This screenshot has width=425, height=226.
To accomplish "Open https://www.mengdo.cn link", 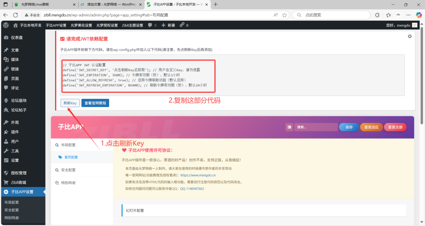I will (198, 175).
